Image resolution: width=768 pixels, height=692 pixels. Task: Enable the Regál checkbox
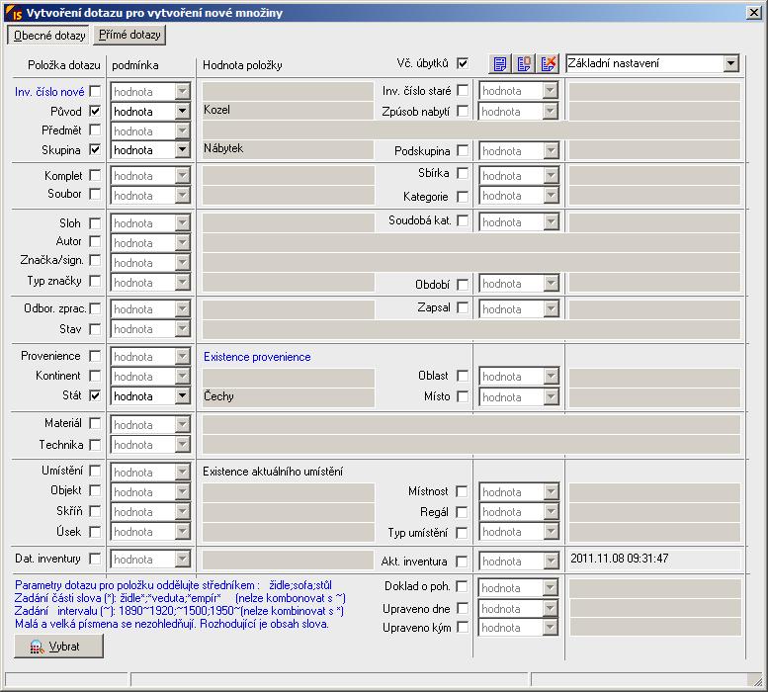click(462, 512)
